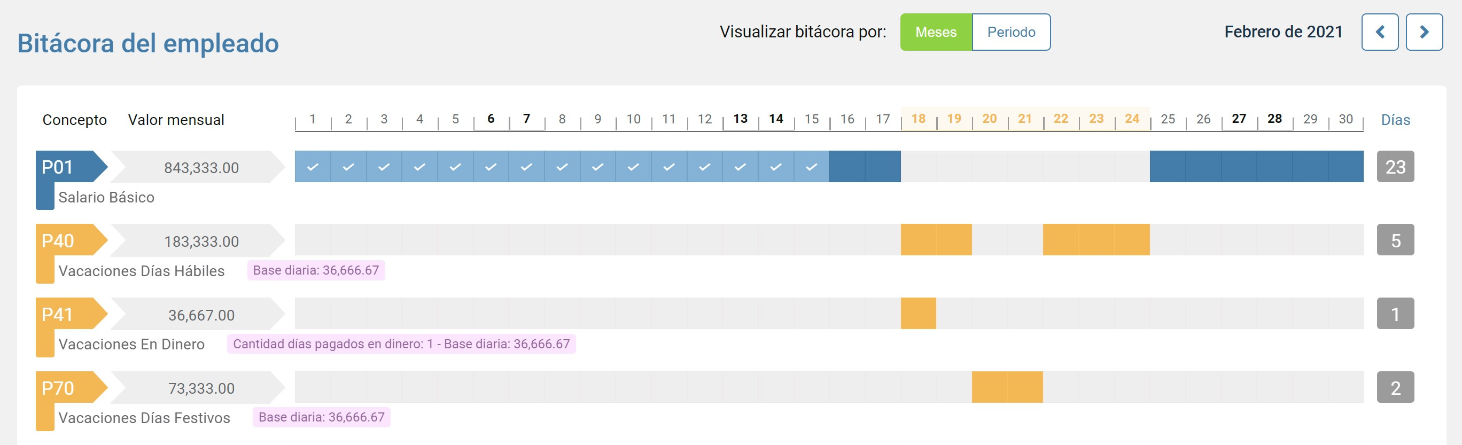The image size is (1462, 445).
Task: Select orange day 18 cell in Vacaciones En Dinero
Action: [918, 314]
